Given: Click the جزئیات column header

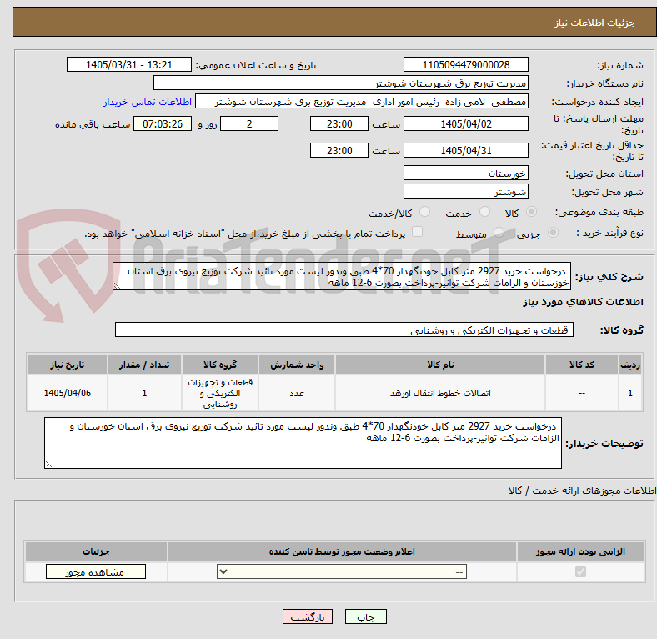Looking at the screenshot, I should pyautogui.click(x=96, y=551).
